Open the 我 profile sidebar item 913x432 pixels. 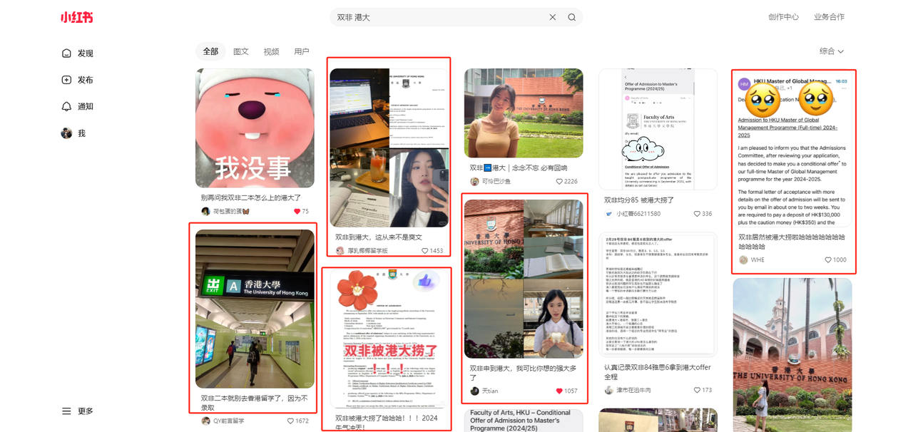click(73, 133)
